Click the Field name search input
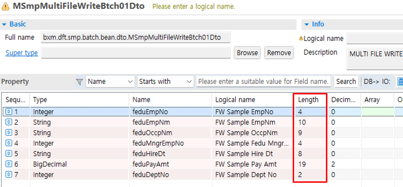403x187 pixels. click(263, 82)
